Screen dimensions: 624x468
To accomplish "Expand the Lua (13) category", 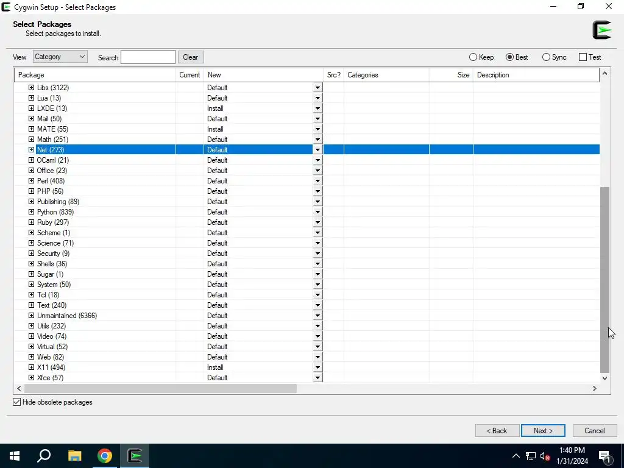I will (32, 98).
